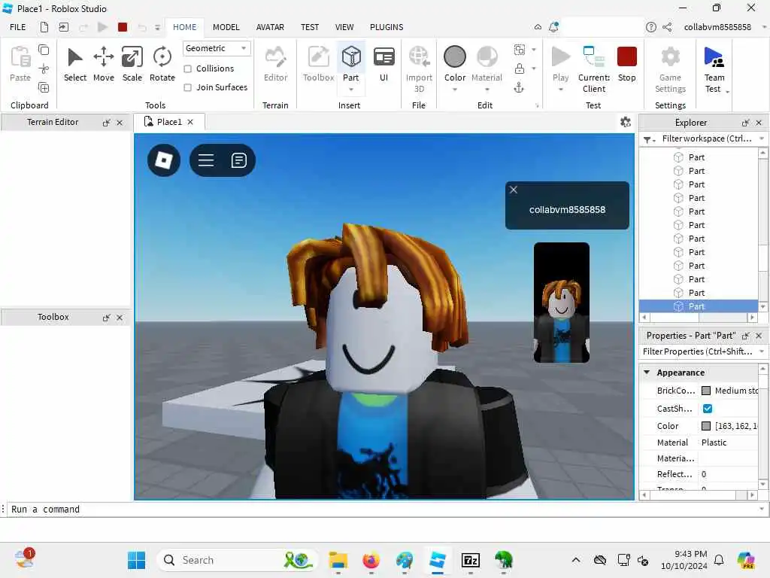The image size is (770, 578).
Task: Switch Current: Client view
Action: [594, 68]
